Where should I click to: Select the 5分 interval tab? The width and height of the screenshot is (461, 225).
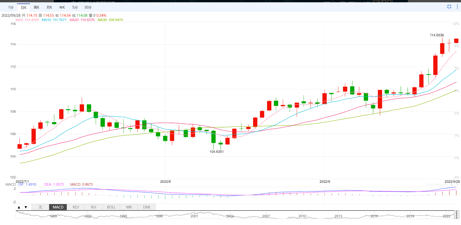tap(75, 7)
